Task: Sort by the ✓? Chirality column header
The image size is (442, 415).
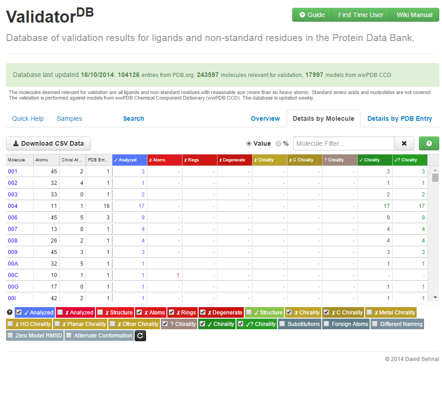Action: (410, 160)
